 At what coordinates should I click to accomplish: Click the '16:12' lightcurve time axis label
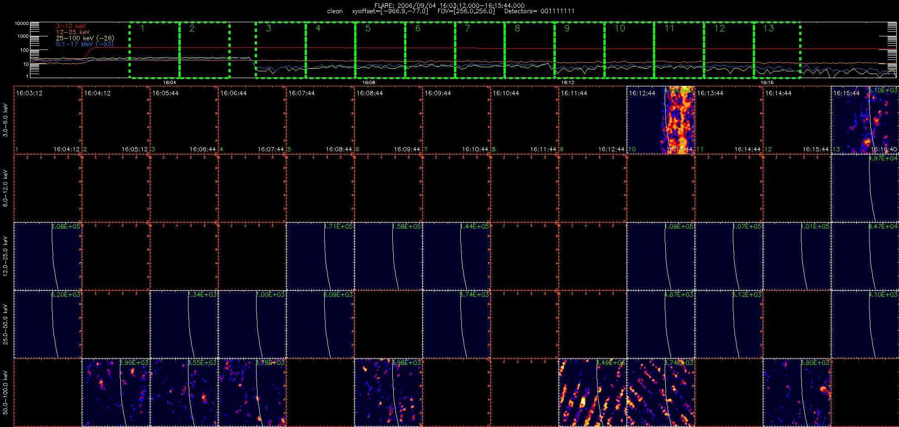(x=568, y=83)
